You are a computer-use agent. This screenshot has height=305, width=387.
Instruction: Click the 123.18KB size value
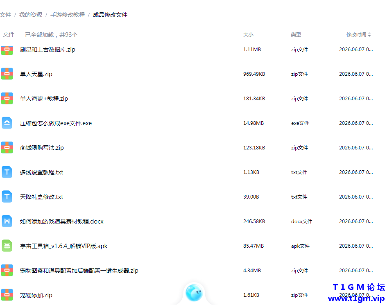coord(254,147)
